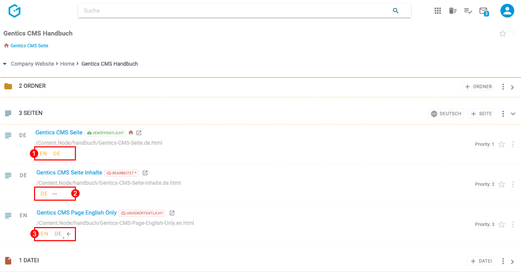This screenshot has height=277, width=521.
Task: Click the home icon before Gentics CMS Seite link
Action: [6, 45]
